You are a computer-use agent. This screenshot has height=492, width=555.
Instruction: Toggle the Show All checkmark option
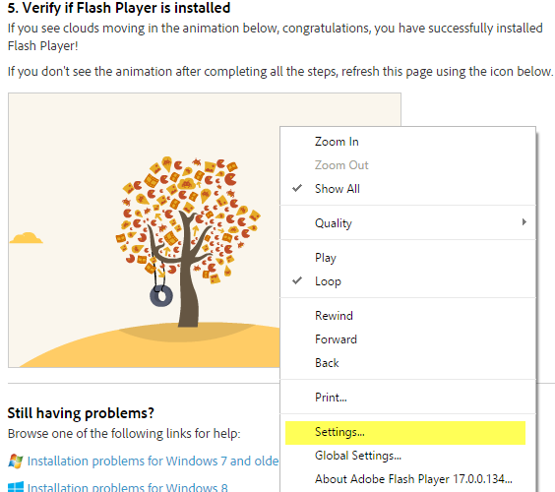tap(407, 189)
